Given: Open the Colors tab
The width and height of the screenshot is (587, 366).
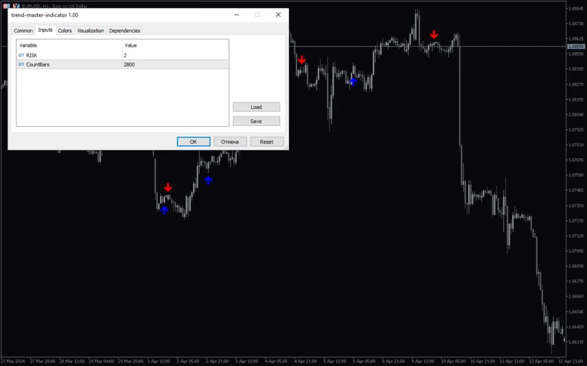Looking at the screenshot, I should (65, 31).
